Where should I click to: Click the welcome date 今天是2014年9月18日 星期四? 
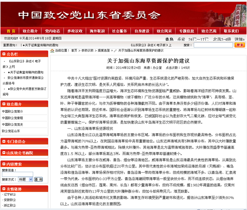coord(40,38)
